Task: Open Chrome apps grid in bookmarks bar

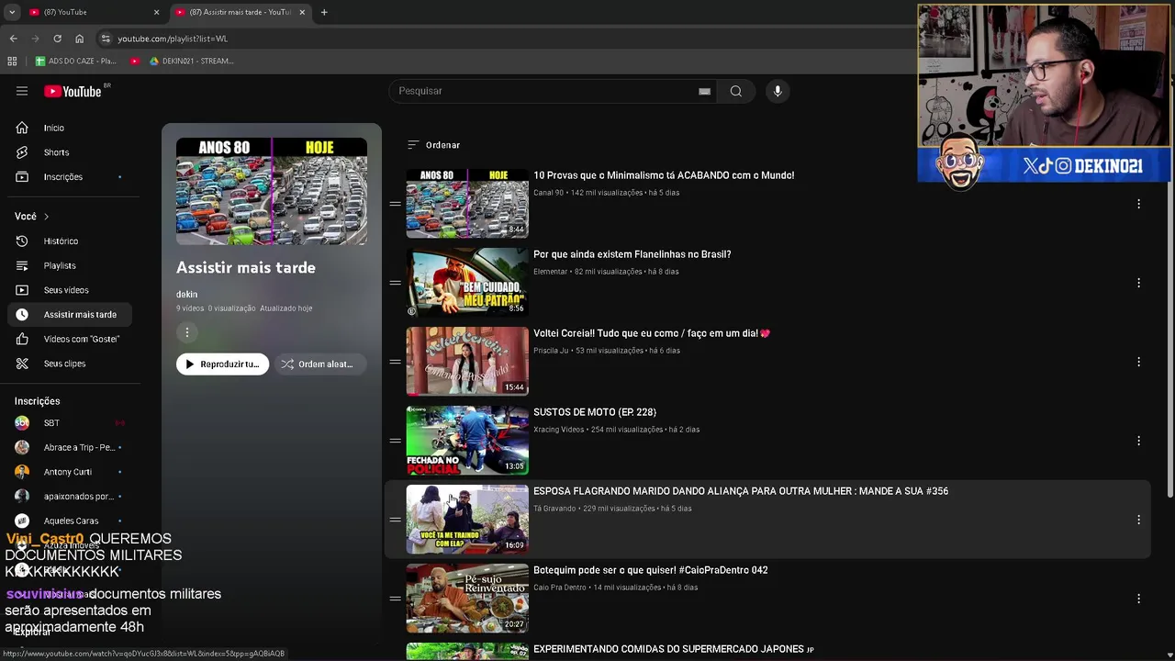Action: click(12, 61)
